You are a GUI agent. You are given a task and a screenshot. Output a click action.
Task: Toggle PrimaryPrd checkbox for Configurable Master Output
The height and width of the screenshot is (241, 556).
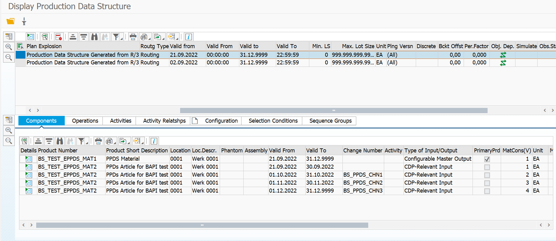coord(487,159)
